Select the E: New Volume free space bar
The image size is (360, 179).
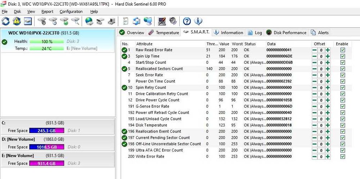coord(46,164)
